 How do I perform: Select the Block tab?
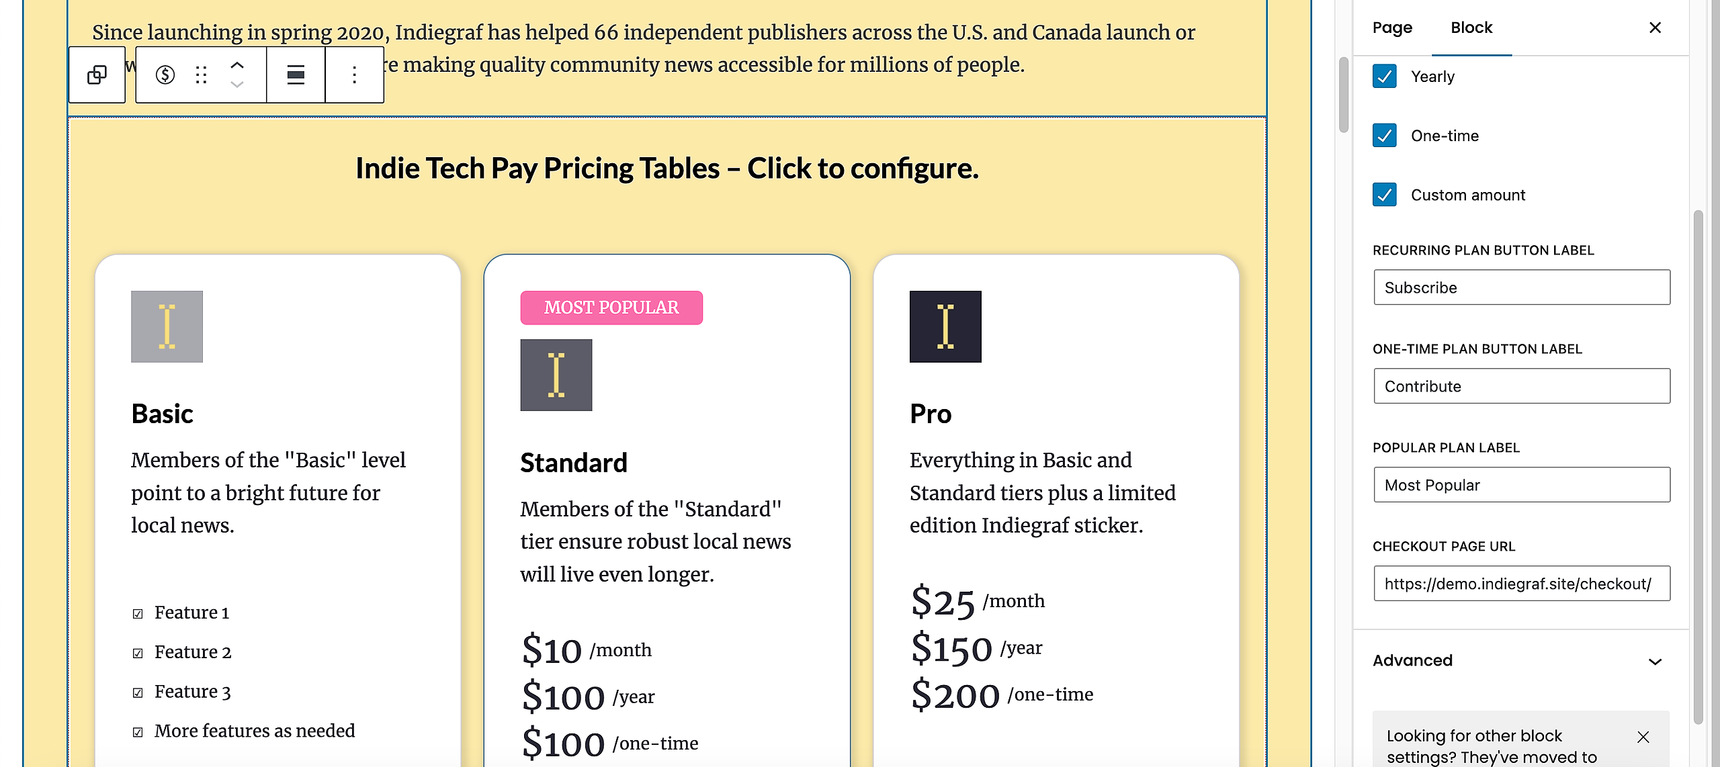(1471, 28)
